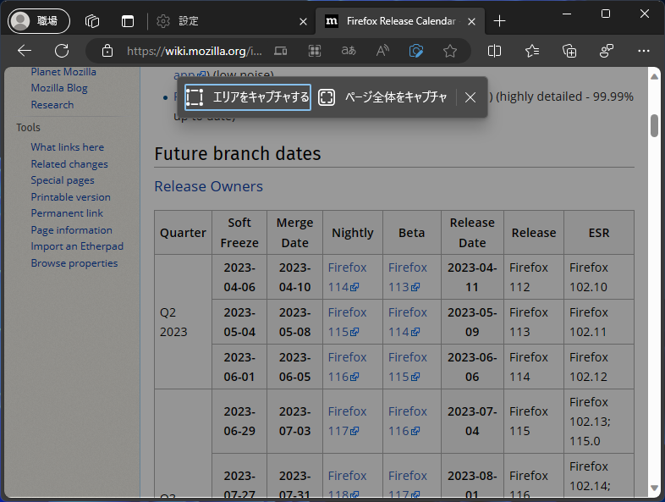Screen dimensions: 665x502
Task: Open Settings and more menu
Action: [643, 51]
